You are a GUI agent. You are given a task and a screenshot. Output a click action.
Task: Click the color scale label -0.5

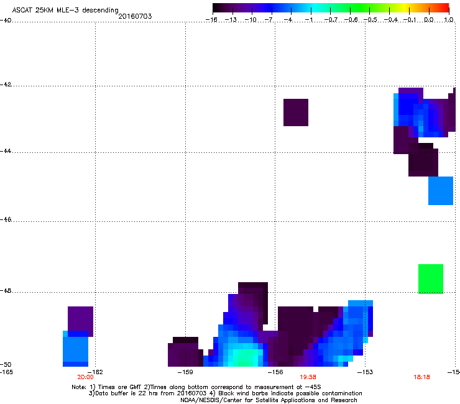coord(370,20)
